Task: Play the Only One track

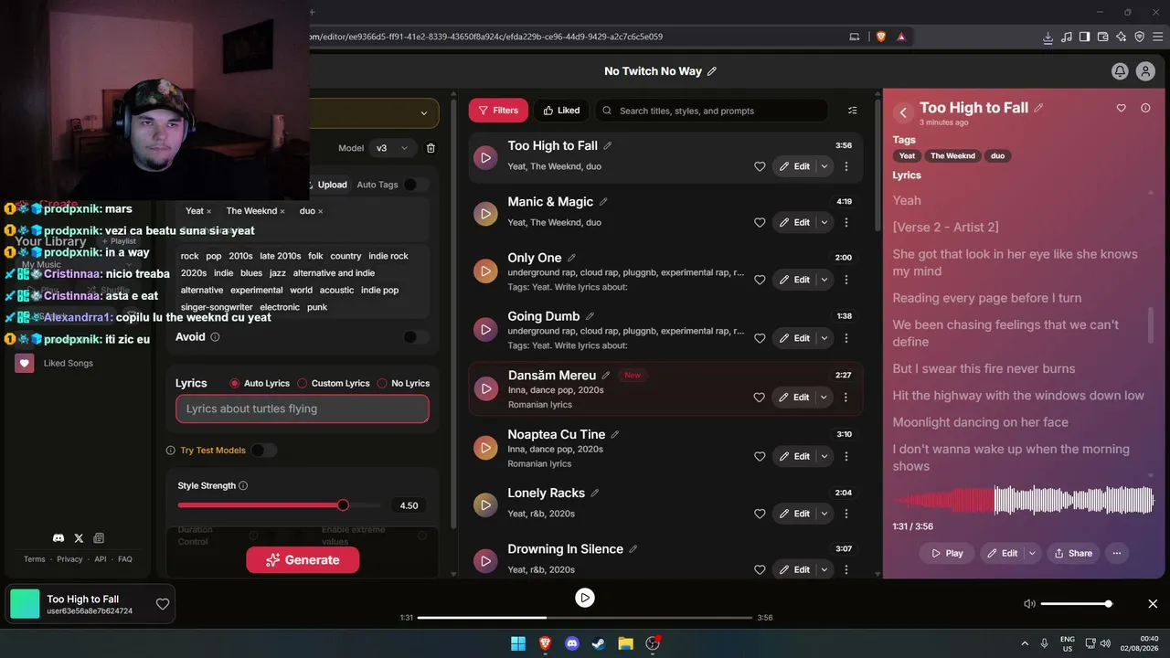Action: tap(485, 271)
